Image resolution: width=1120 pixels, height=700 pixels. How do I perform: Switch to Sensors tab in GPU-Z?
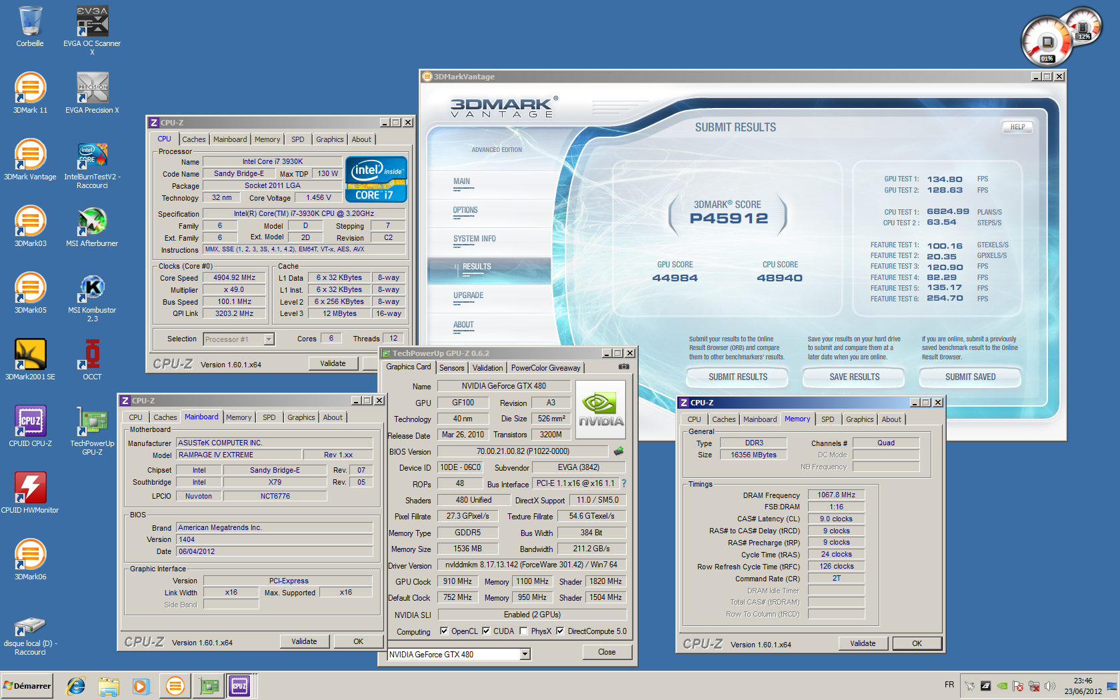451,368
